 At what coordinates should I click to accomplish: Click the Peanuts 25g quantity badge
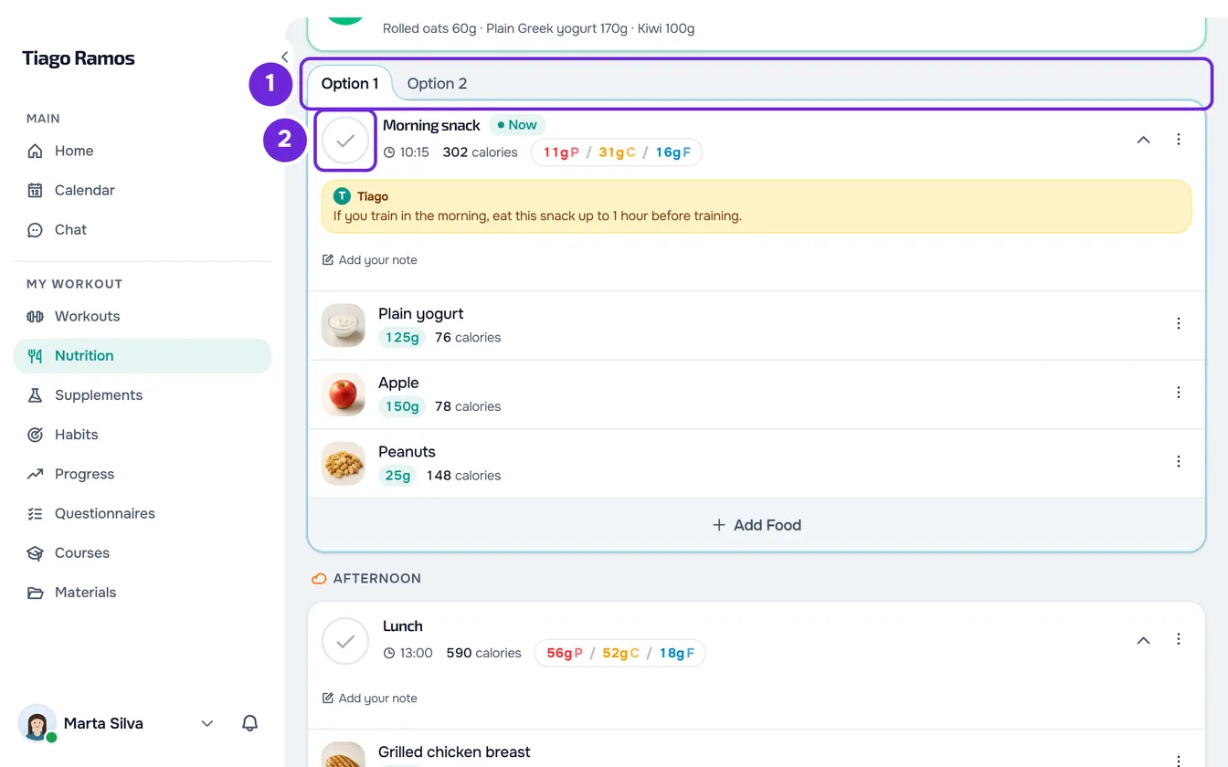(397, 476)
